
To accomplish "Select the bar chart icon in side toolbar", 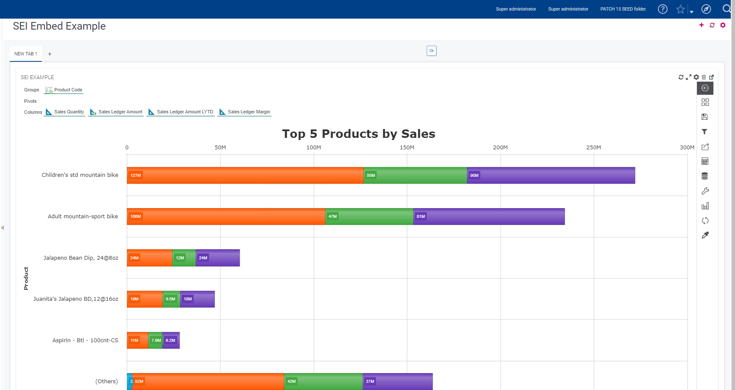I will (x=705, y=206).
